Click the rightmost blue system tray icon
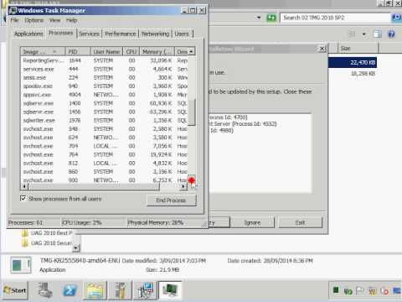The height and width of the screenshot is (302, 402). click(397, 291)
